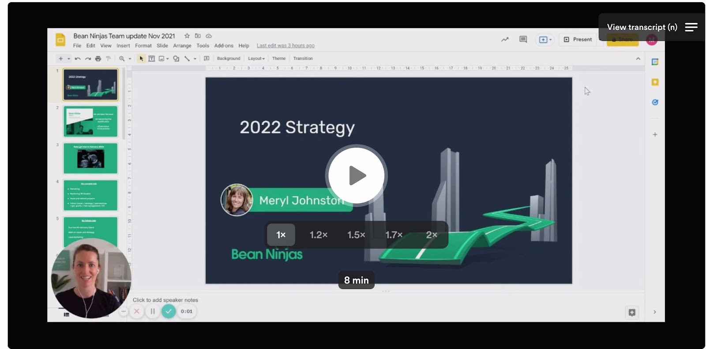
Task: Set playback speed to 2x
Action: tap(432, 235)
